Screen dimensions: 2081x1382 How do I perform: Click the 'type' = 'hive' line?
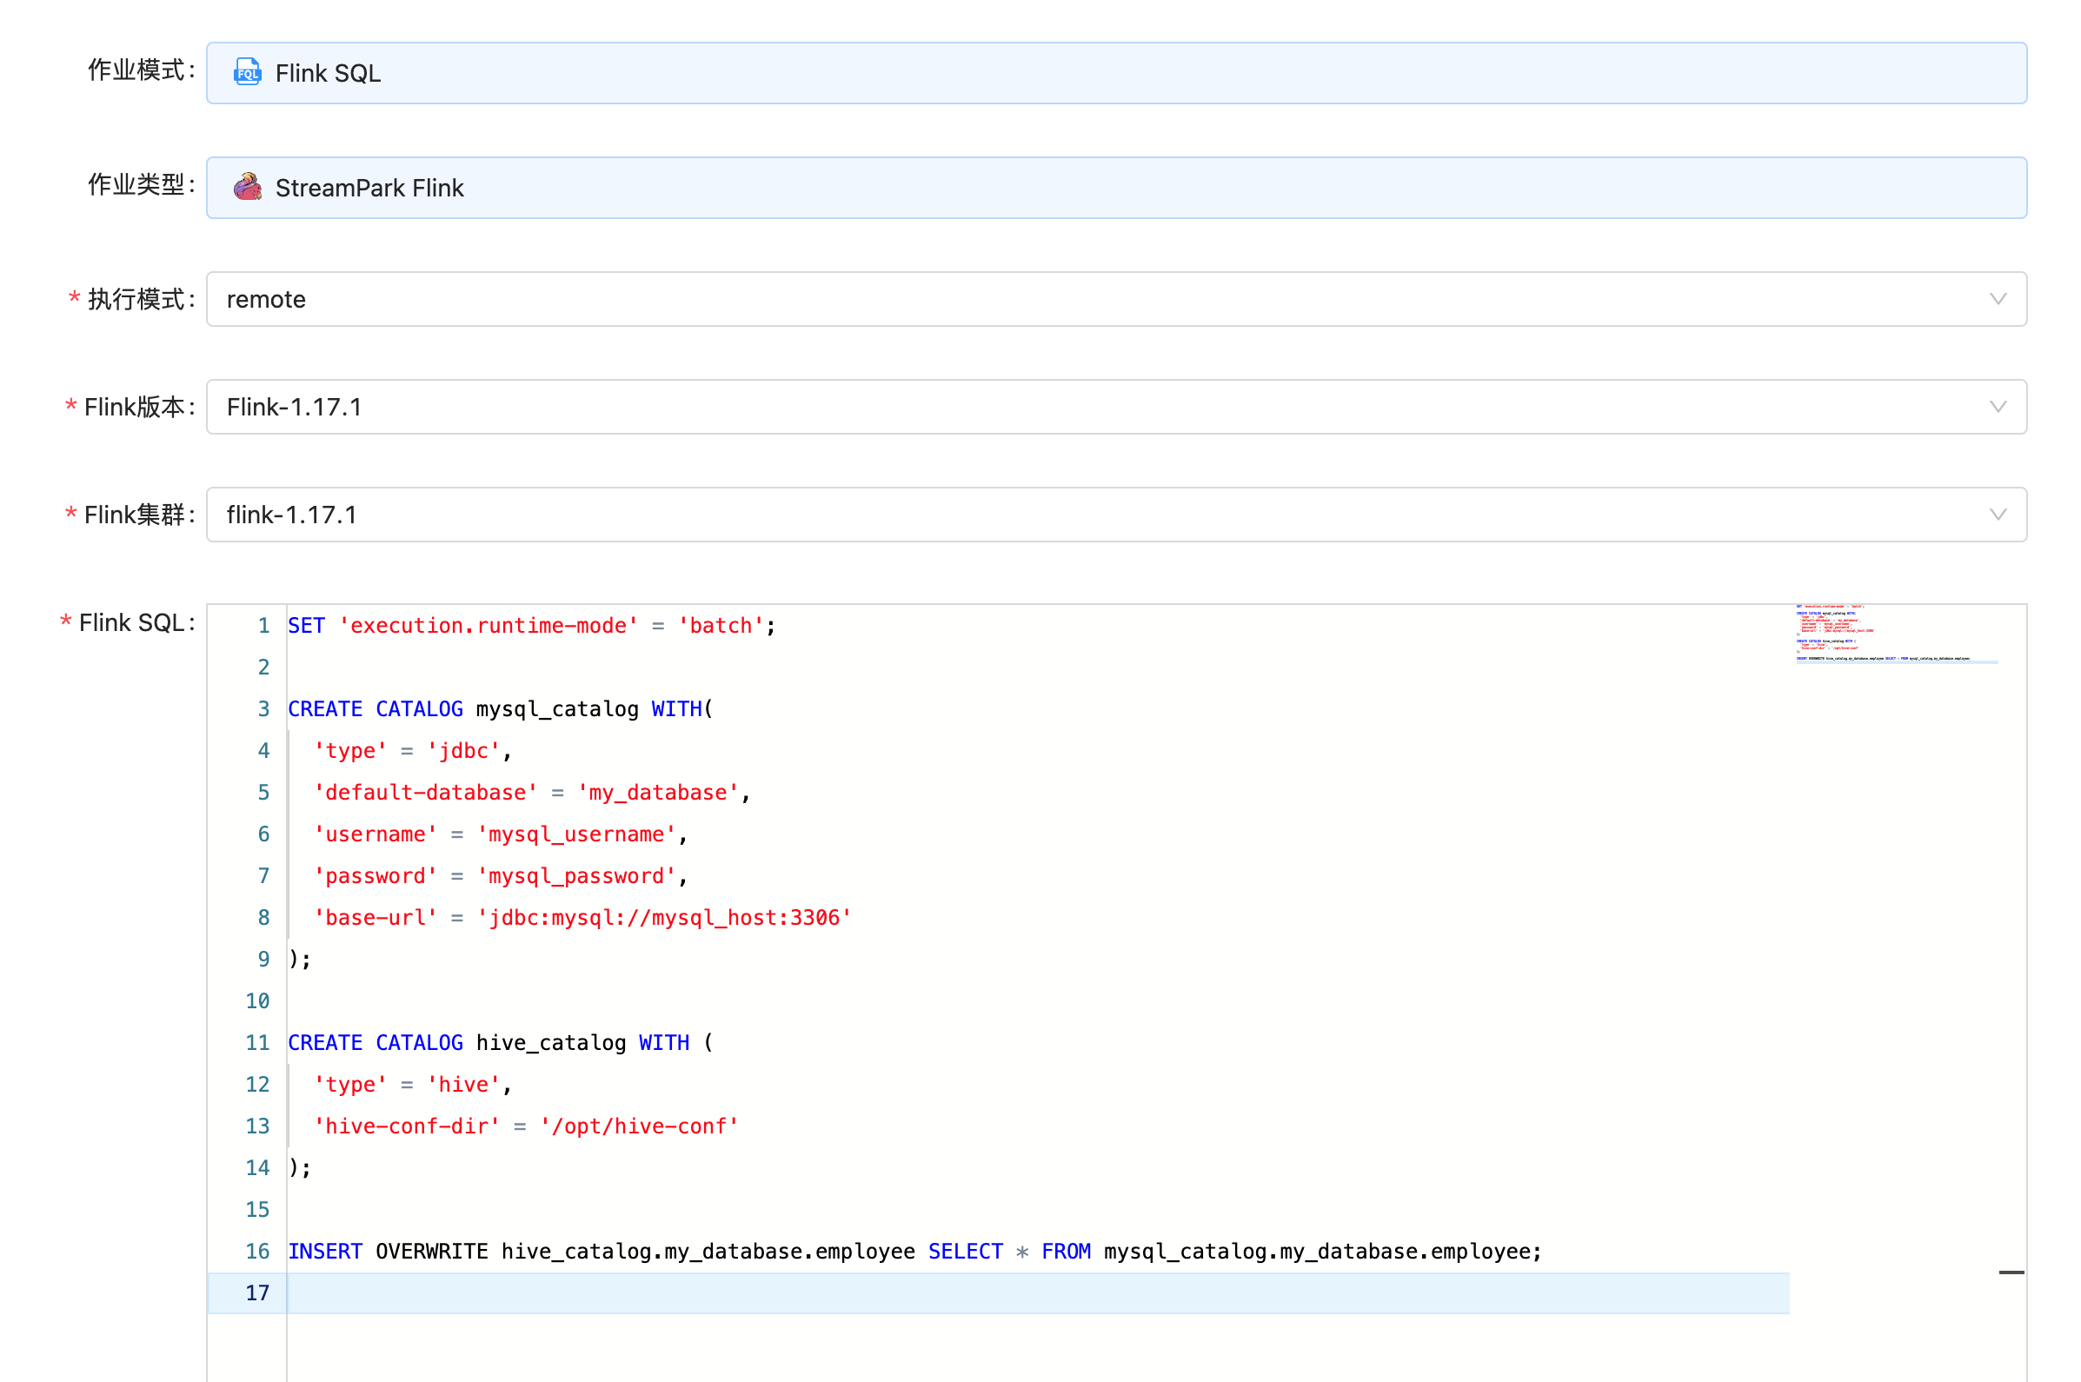coord(413,1084)
